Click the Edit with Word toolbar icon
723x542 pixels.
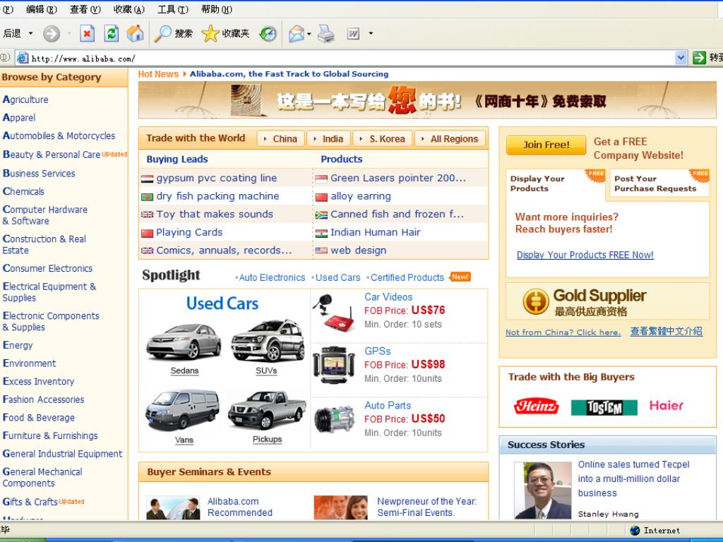(x=353, y=33)
